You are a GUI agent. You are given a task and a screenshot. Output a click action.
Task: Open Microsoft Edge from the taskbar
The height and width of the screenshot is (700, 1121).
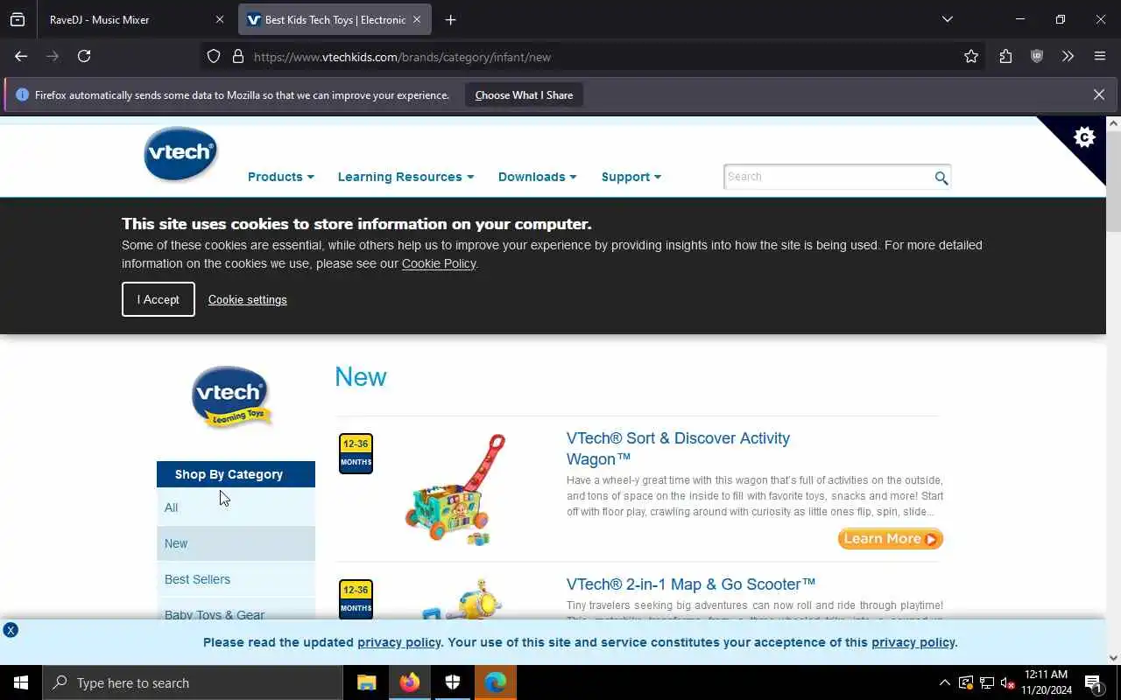(496, 682)
